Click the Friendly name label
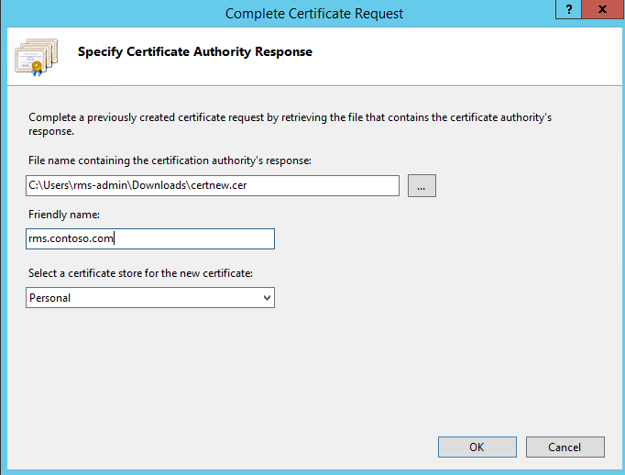 coord(64,215)
